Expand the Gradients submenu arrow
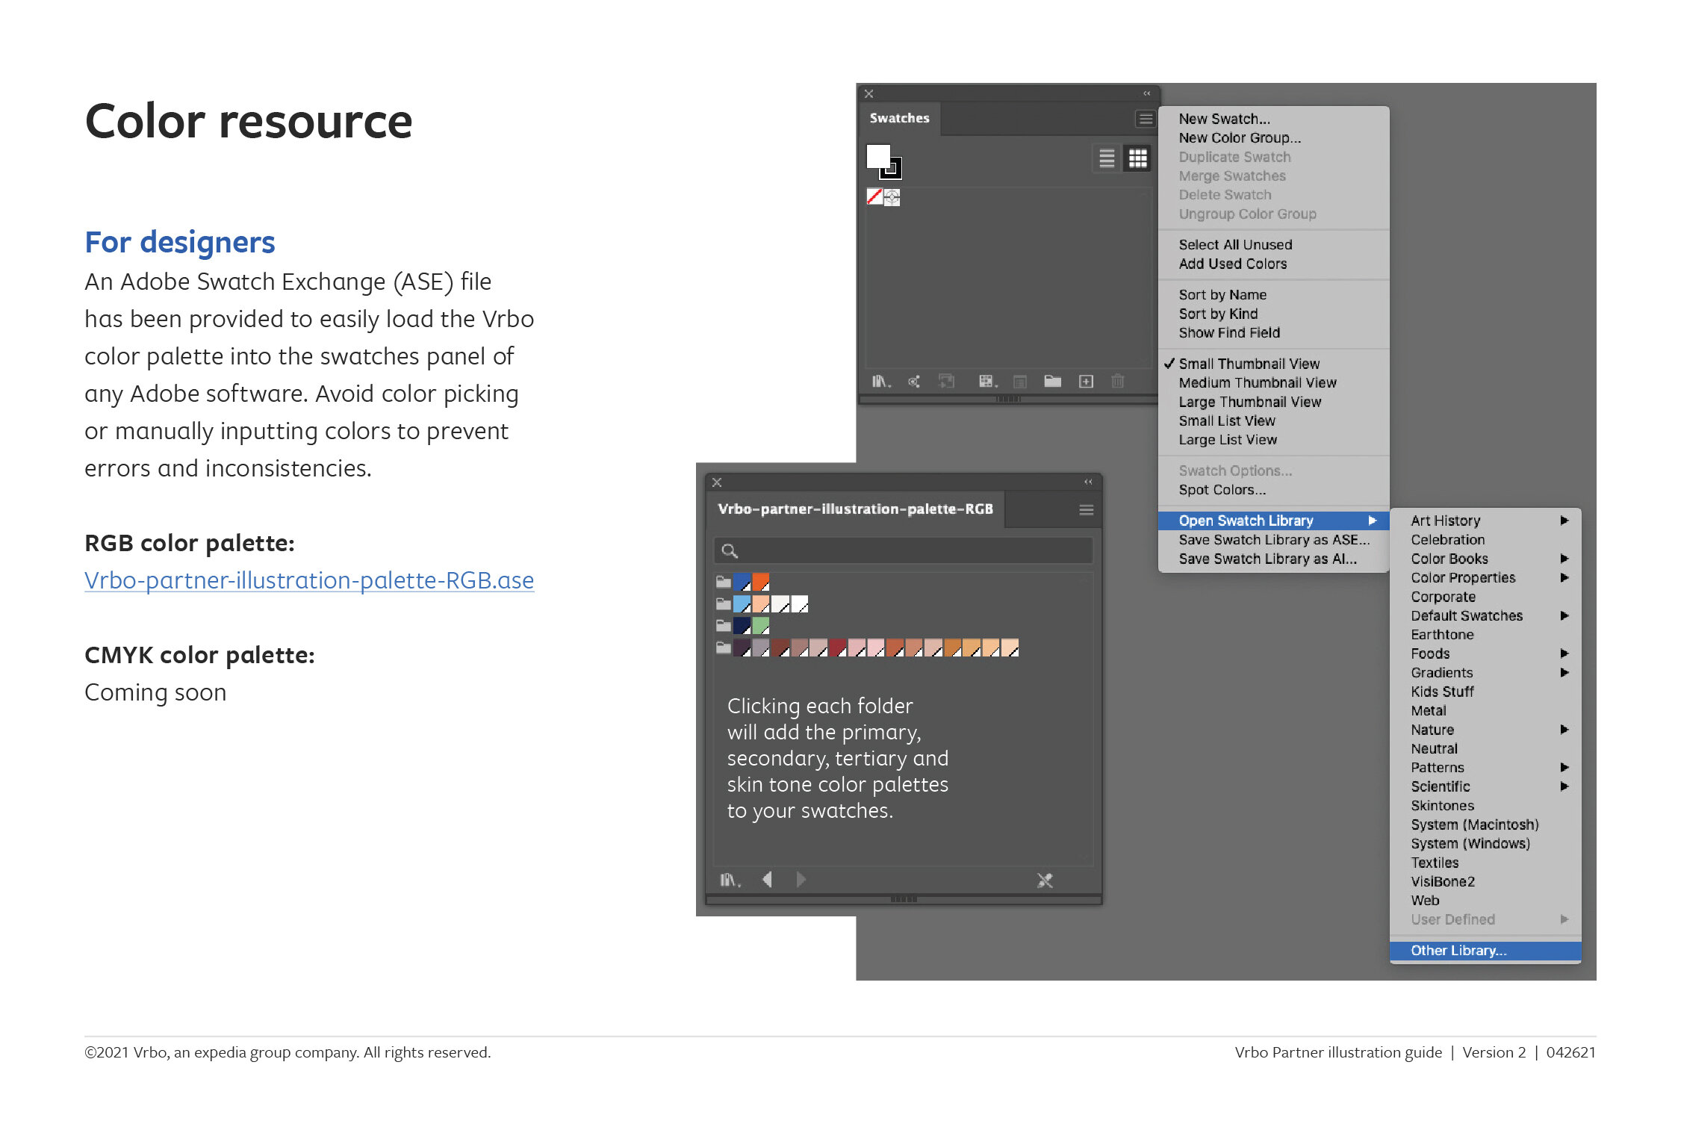 1564,672
